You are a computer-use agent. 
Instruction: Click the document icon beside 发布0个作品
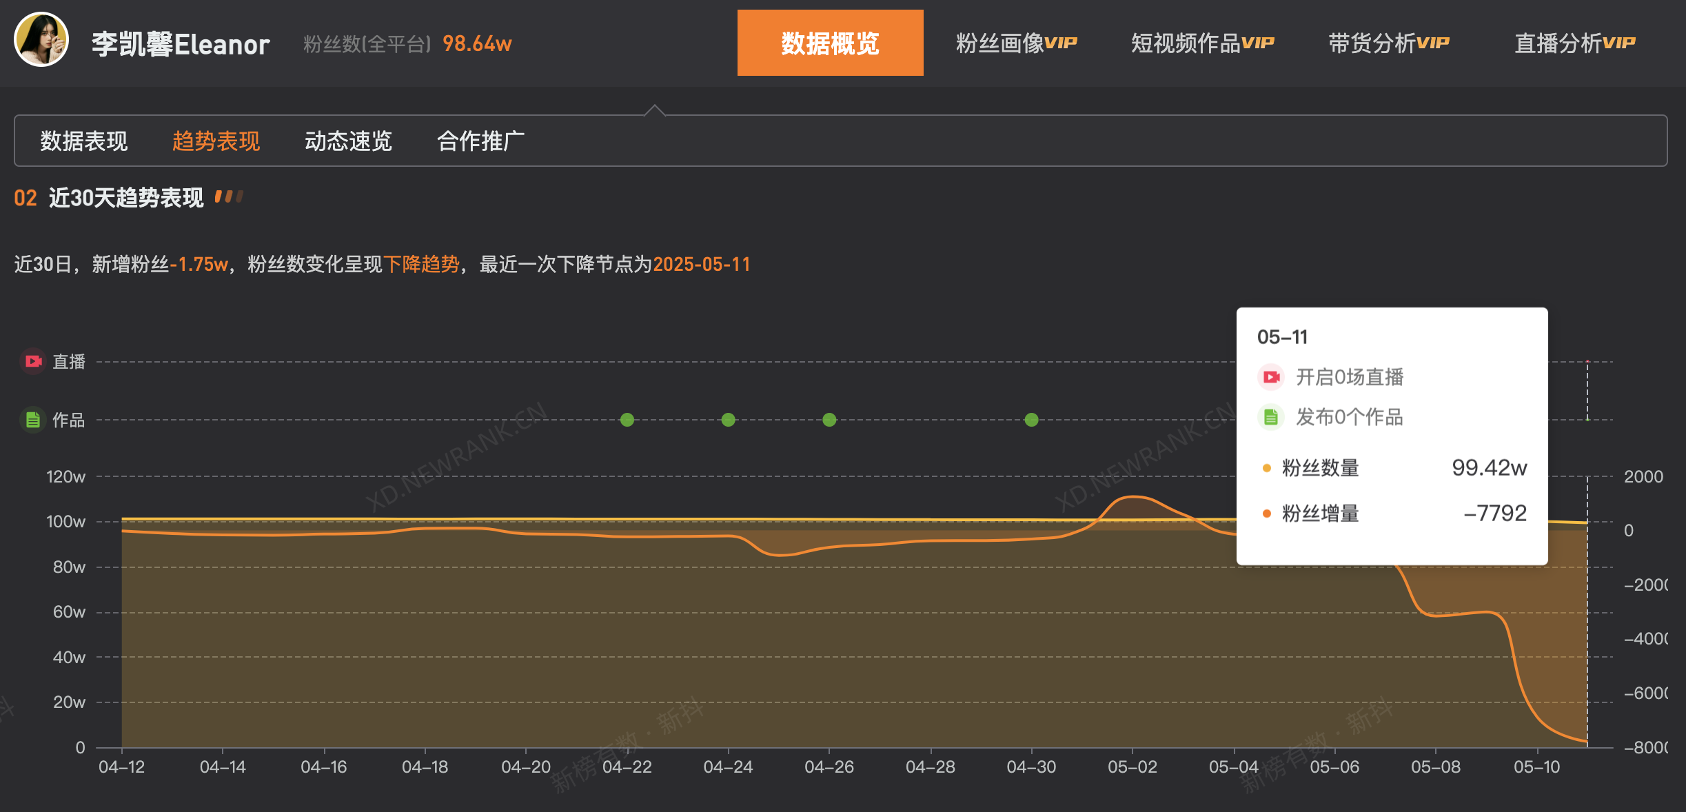[1271, 417]
